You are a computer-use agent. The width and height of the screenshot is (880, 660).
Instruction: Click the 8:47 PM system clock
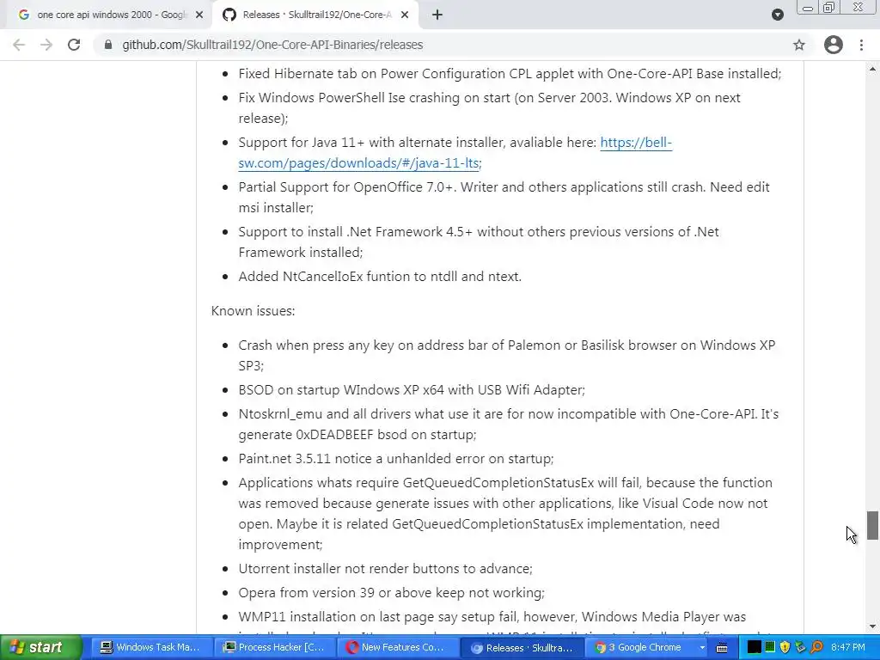848,647
